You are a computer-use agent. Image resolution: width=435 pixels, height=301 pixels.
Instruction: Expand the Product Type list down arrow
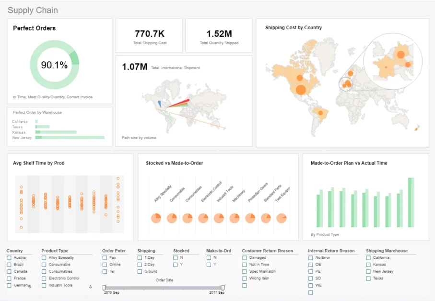[91, 287]
